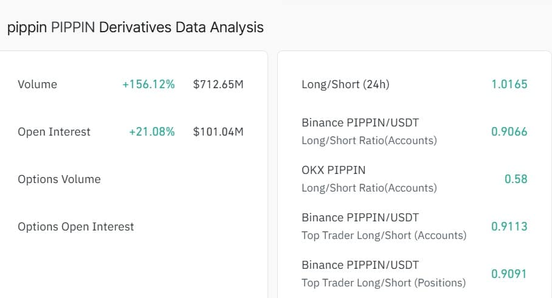Select the $101.04M open interest figure

pyautogui.click(x=218, y=132)
